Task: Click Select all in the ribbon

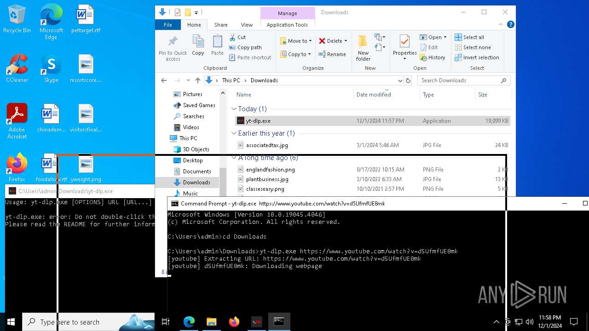Action: point(469,37)
